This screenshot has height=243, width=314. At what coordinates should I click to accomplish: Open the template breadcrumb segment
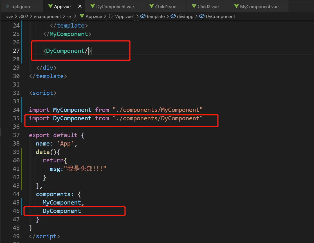tap(156, 16)
